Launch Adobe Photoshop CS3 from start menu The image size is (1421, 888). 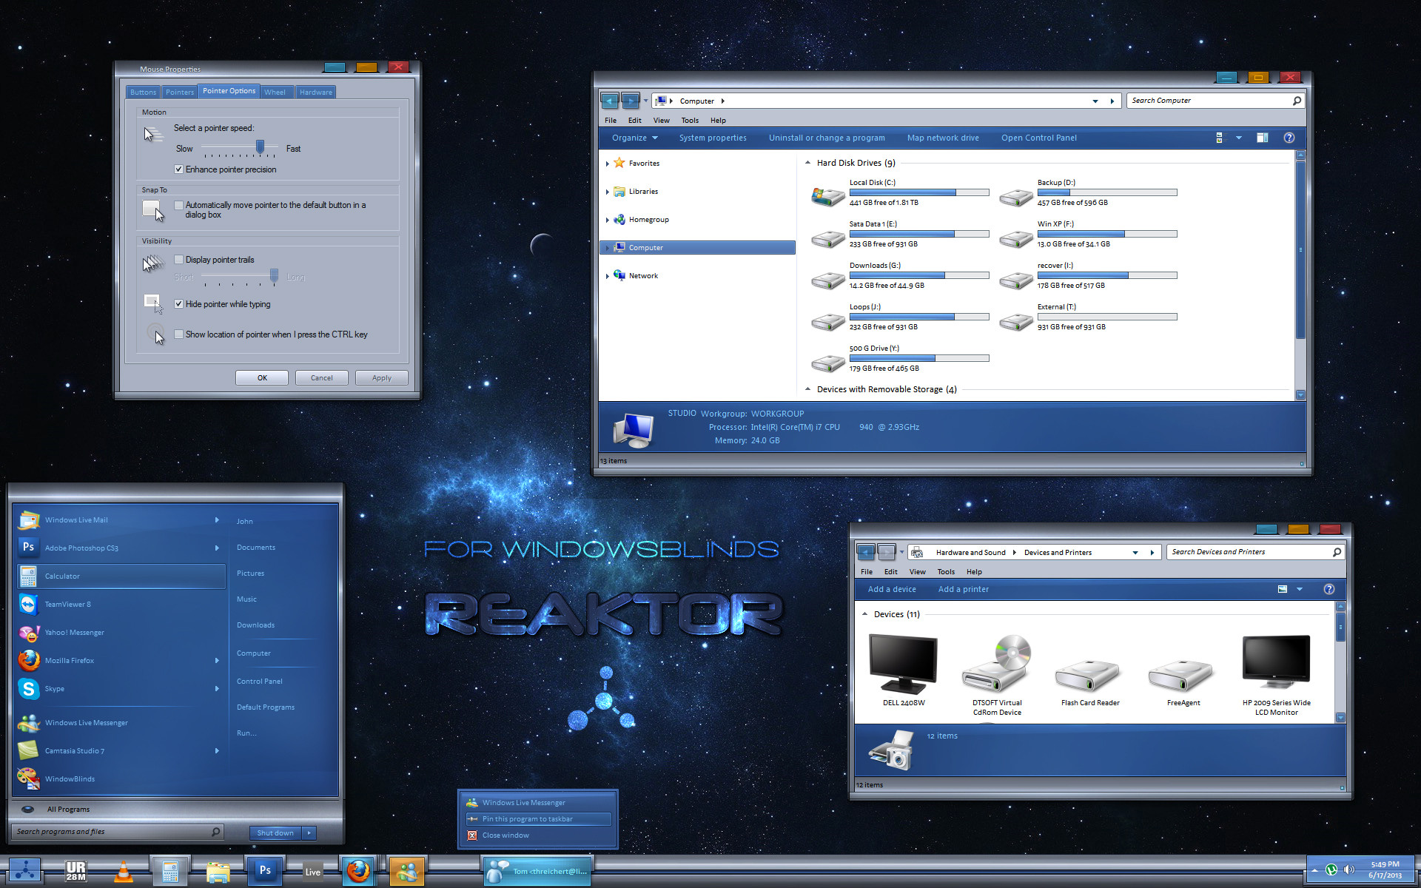(x=121, y=548)
